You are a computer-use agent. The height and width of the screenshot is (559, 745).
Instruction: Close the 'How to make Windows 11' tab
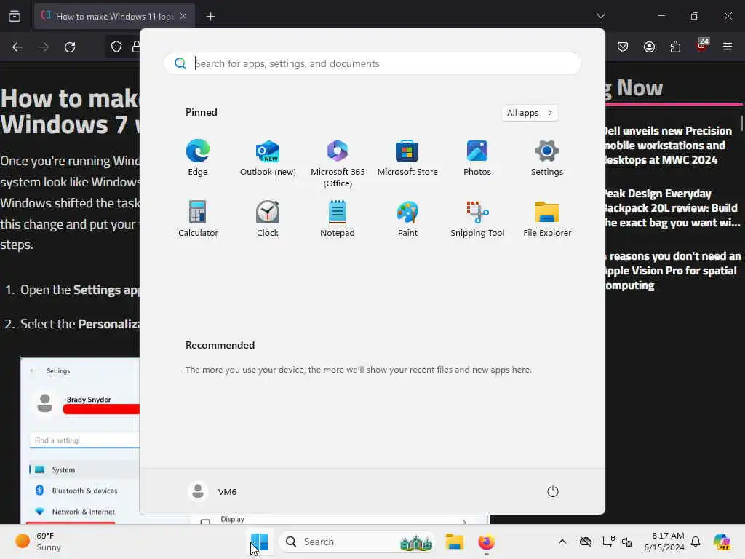tap(183, 17)
